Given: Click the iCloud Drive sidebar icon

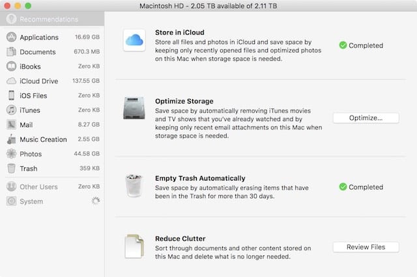Looking at the screenshot, I should pyautogui.click(x=12, y=81).
